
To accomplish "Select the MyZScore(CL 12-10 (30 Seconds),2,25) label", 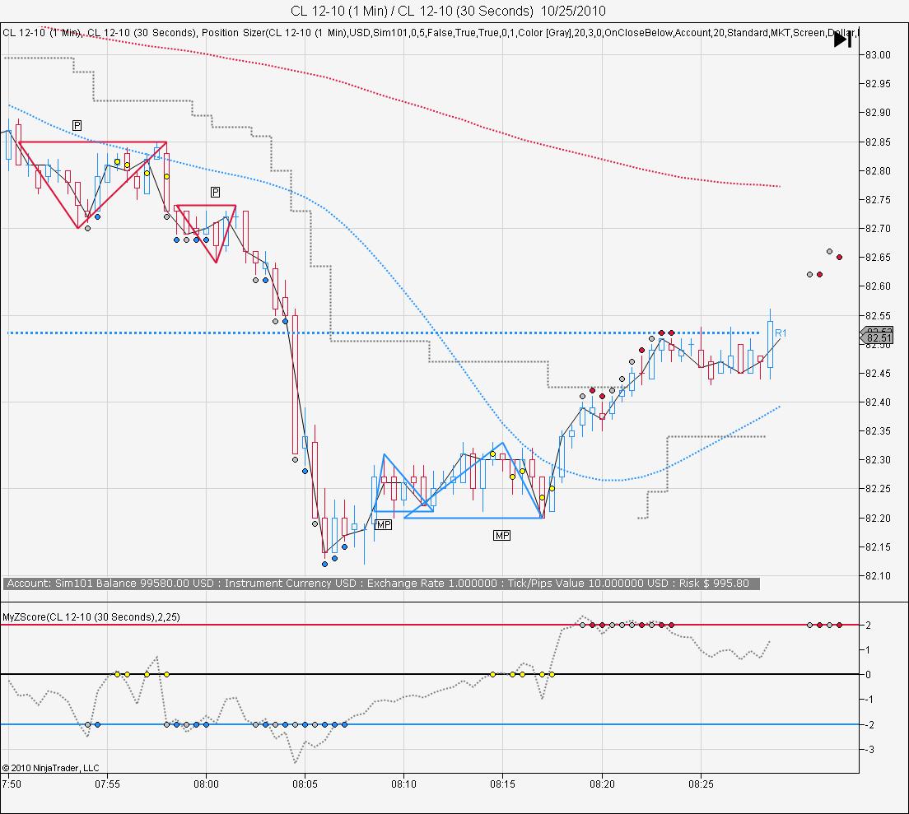I will click(91, 617).
